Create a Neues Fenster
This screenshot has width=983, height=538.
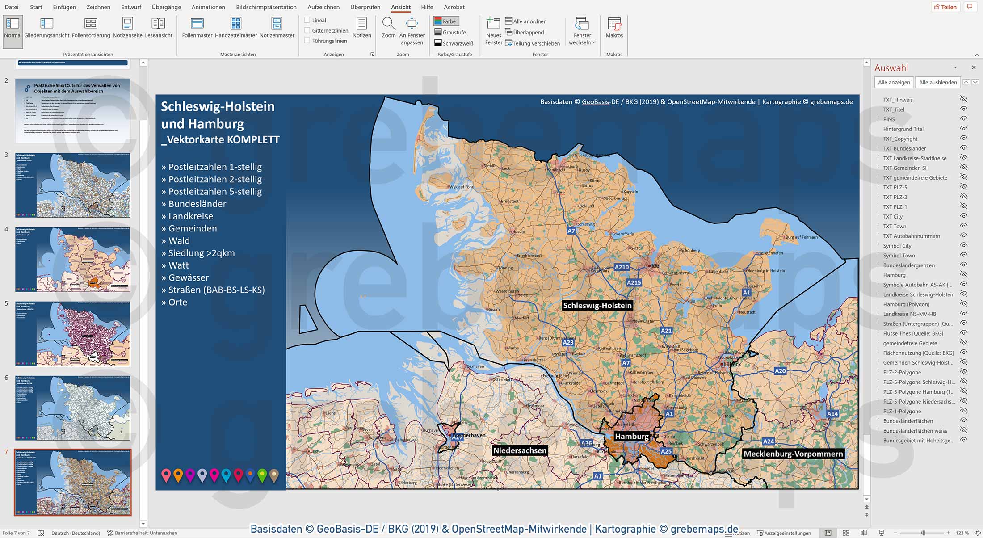coord(493,30)
